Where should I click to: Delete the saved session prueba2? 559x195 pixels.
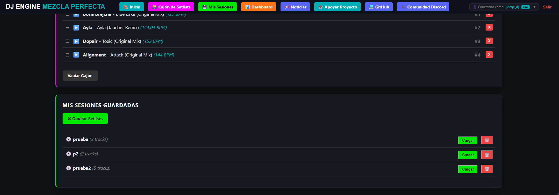pyautogui.click(x=487, y=169)
